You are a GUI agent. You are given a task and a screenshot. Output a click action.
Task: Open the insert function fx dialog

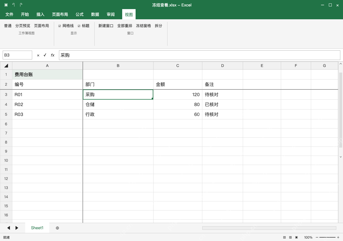[53, 55]
